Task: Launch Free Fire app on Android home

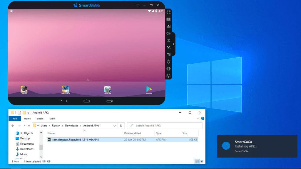Action: [x=24, y=90]
